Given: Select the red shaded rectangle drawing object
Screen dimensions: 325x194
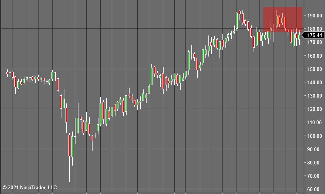Looking at the screenshot, I should pyautogui.click(x=283, y=20).
